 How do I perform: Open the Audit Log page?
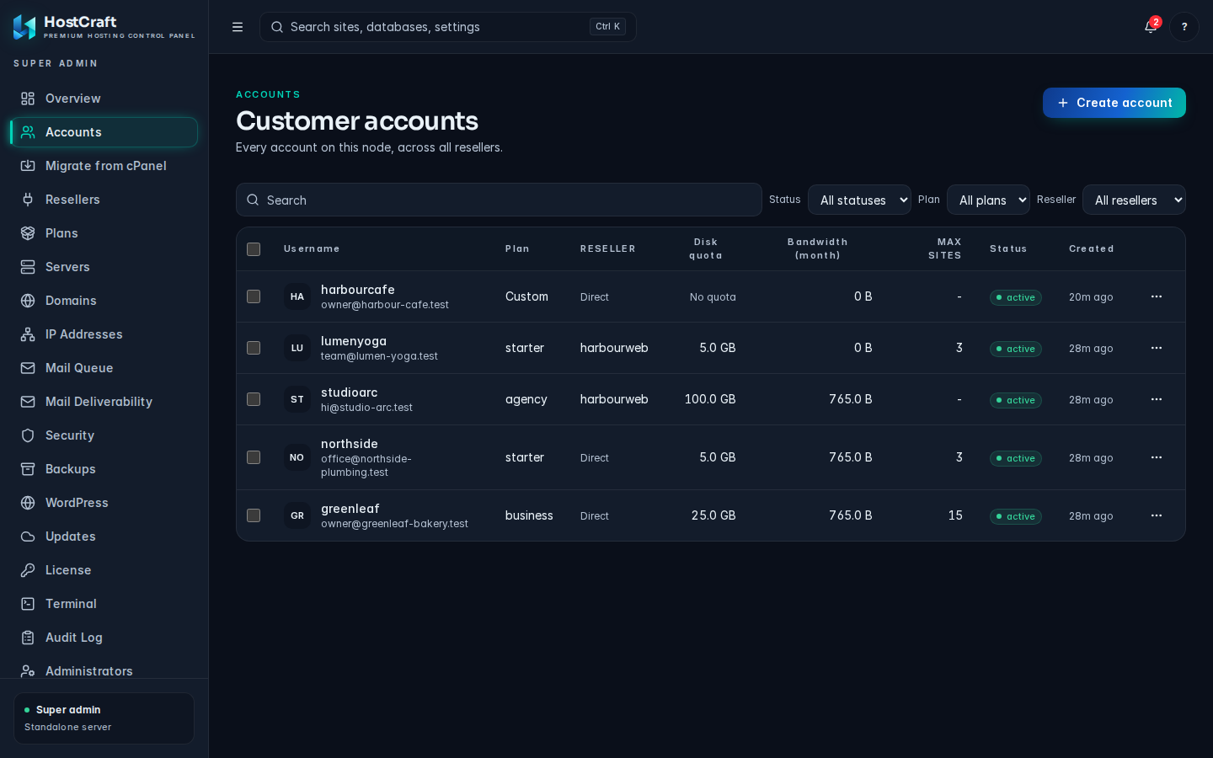click(x=104, y=638)
